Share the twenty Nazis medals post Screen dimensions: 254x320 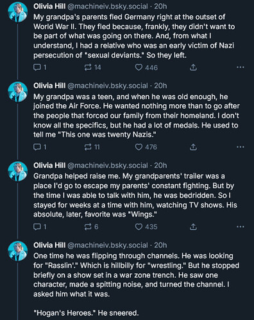193,147
